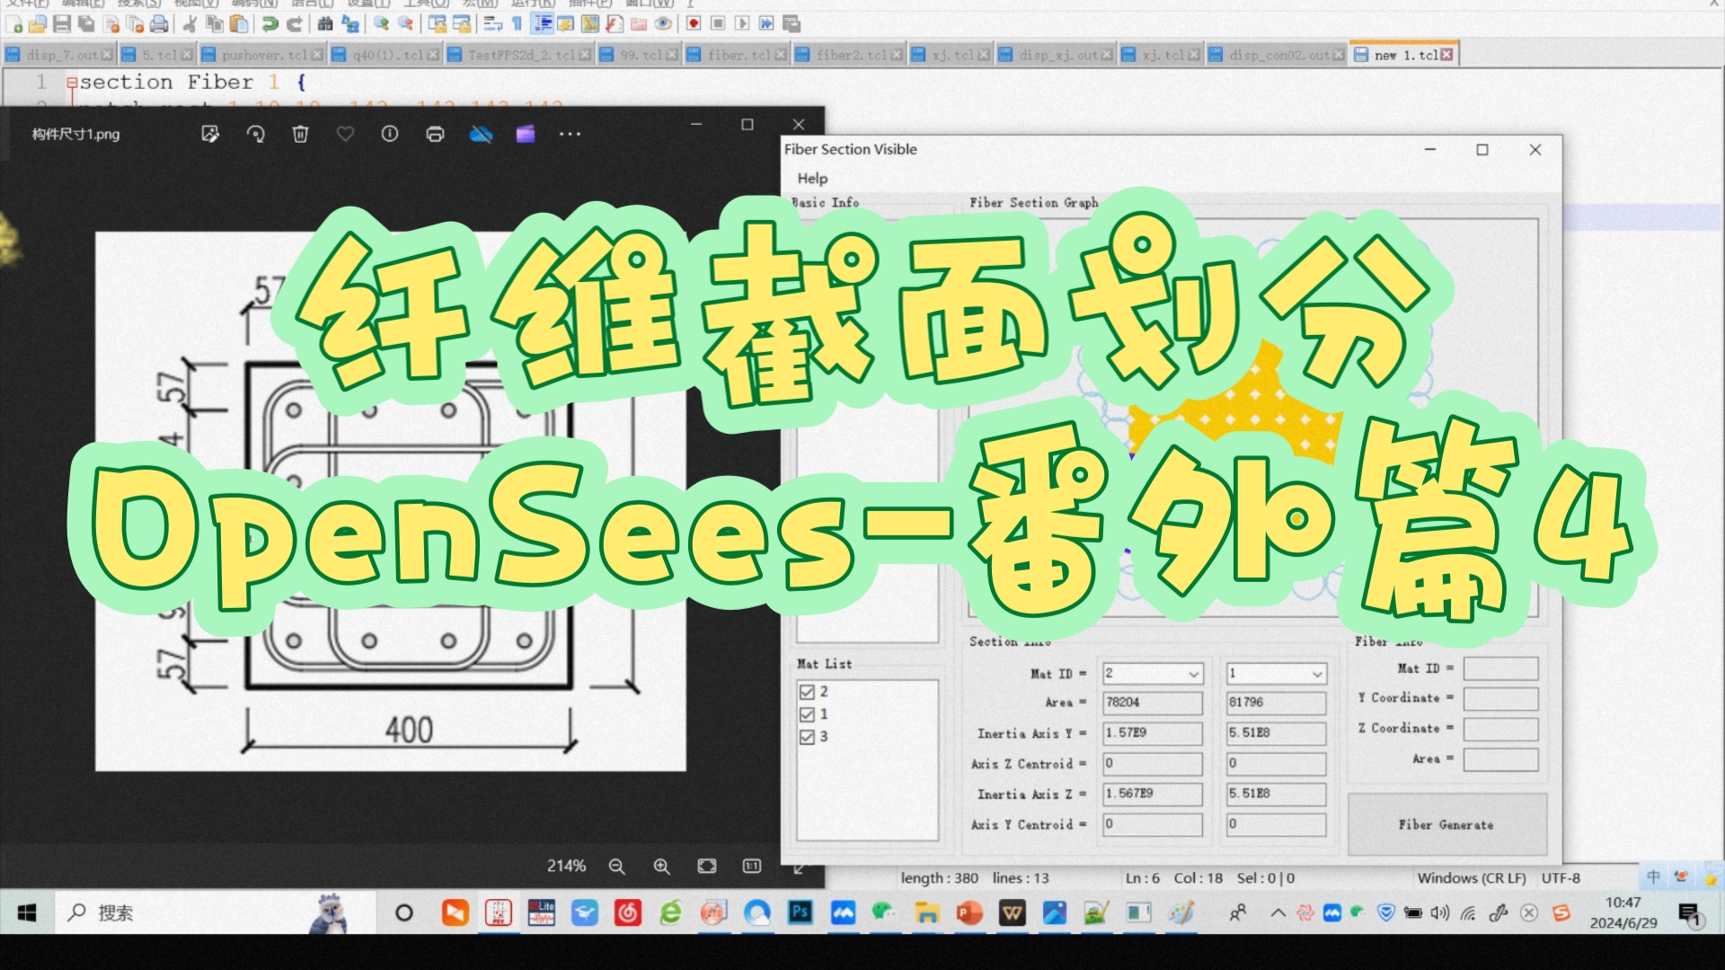Click the delete (trash) icon in photo viewer
This screenshot has height=970, width=1725.
point(300,134)
